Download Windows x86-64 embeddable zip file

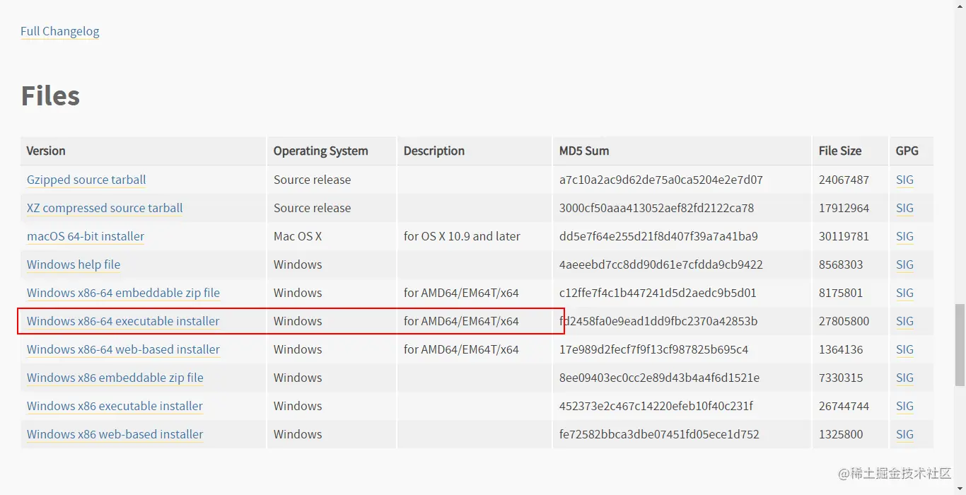coord(123,293)
